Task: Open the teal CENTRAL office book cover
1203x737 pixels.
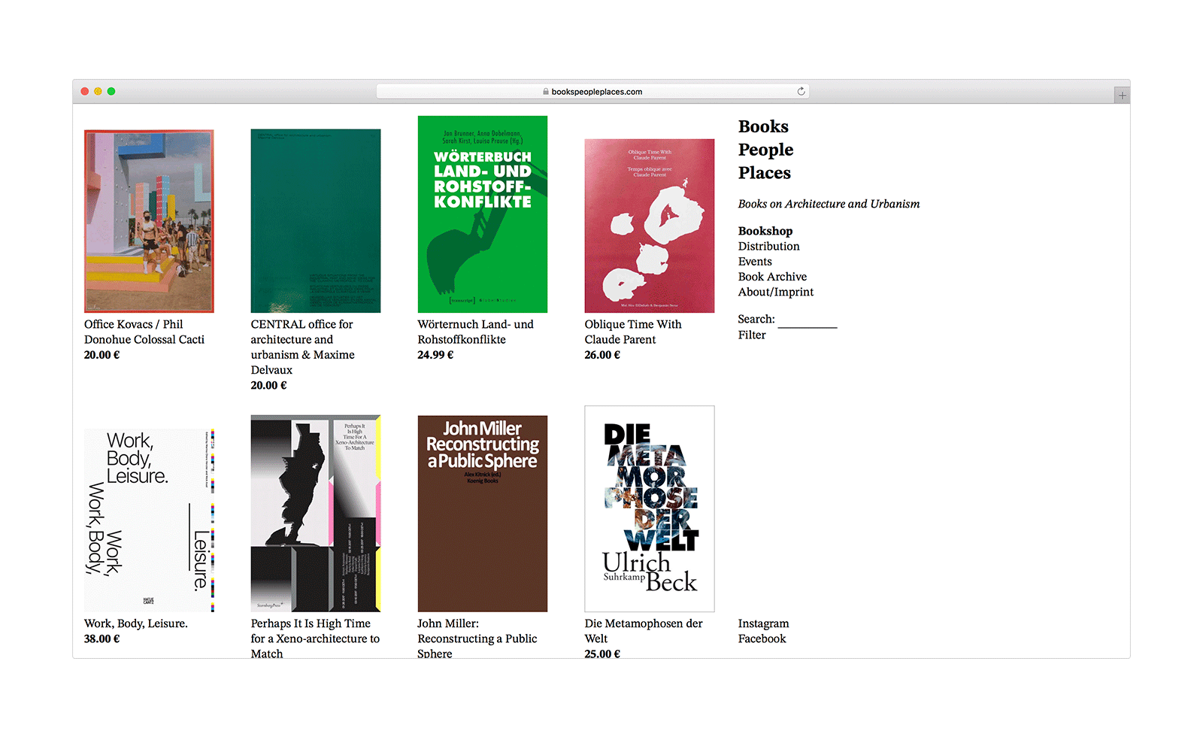Action: point(316,221)
